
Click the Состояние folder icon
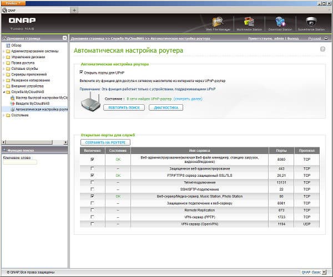click(x=8, y=115)
